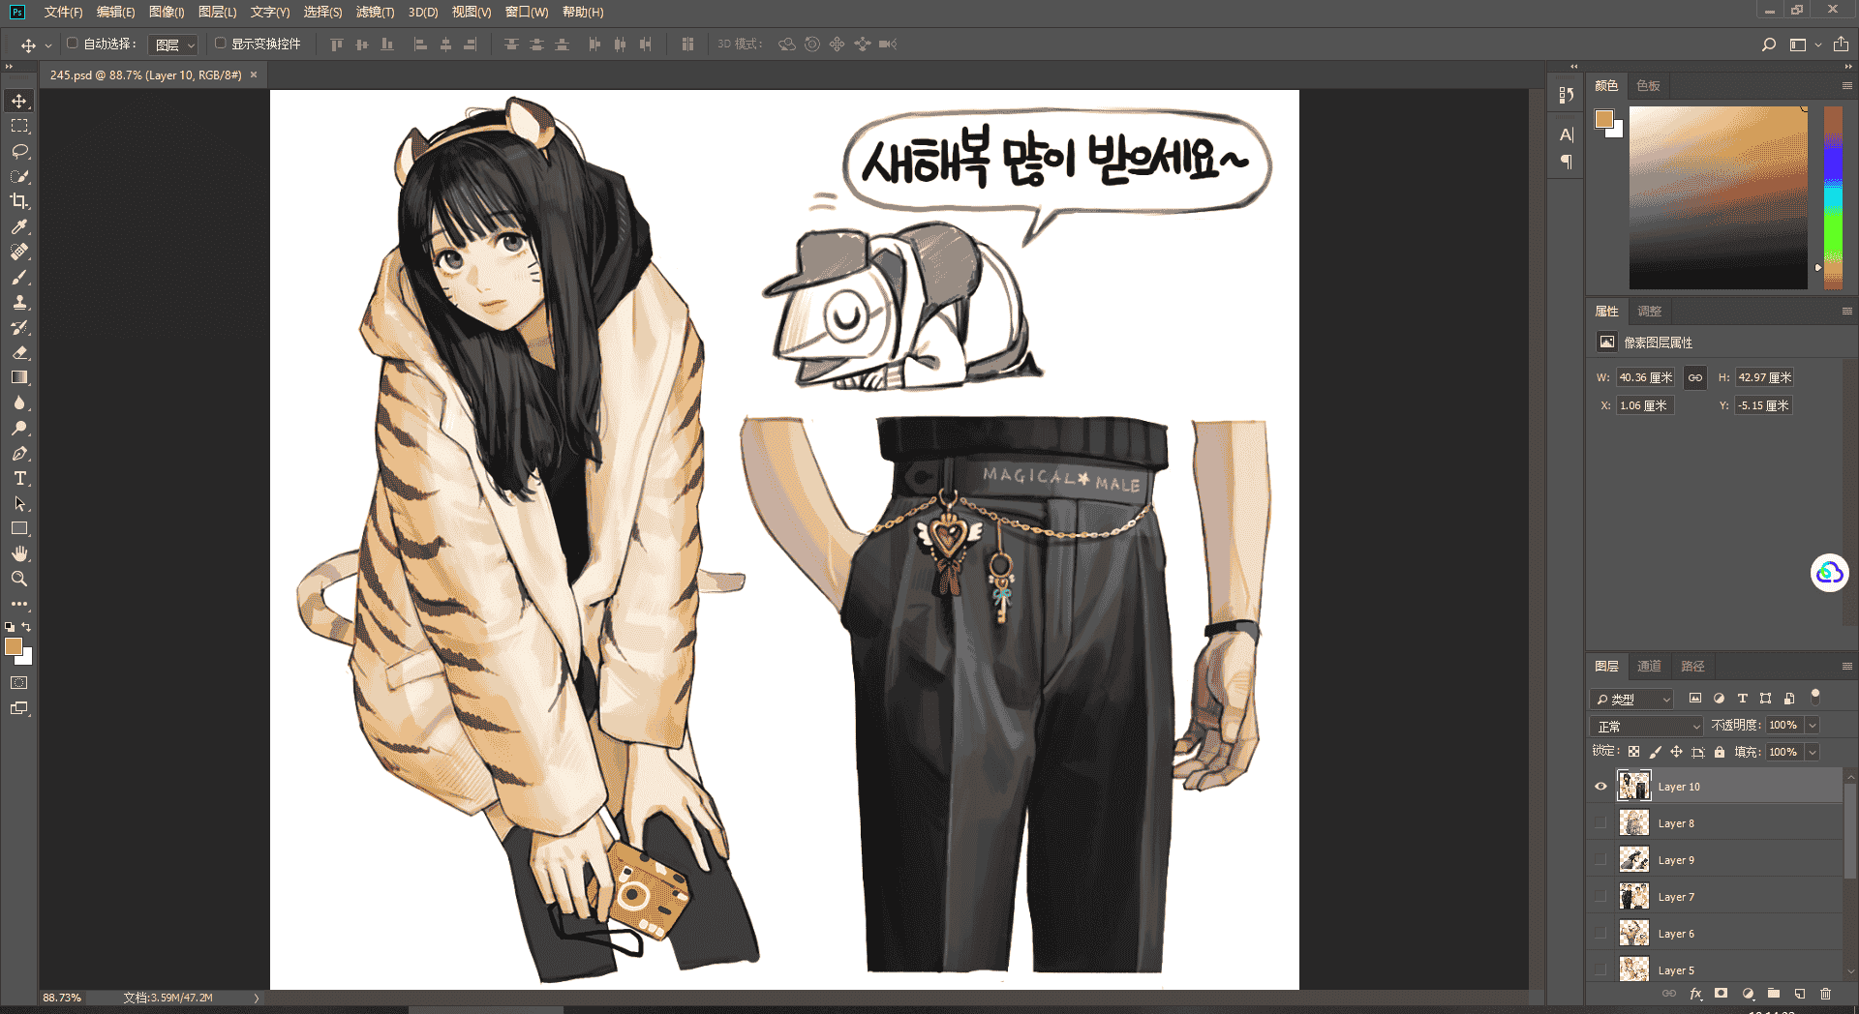Select the Eraser tool
The image size is (1859, 1014).
pyautogui.click(x=19, y=352)
